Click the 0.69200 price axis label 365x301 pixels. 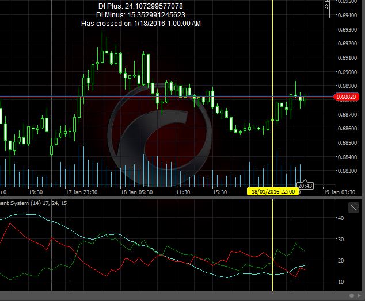[347, 44]
